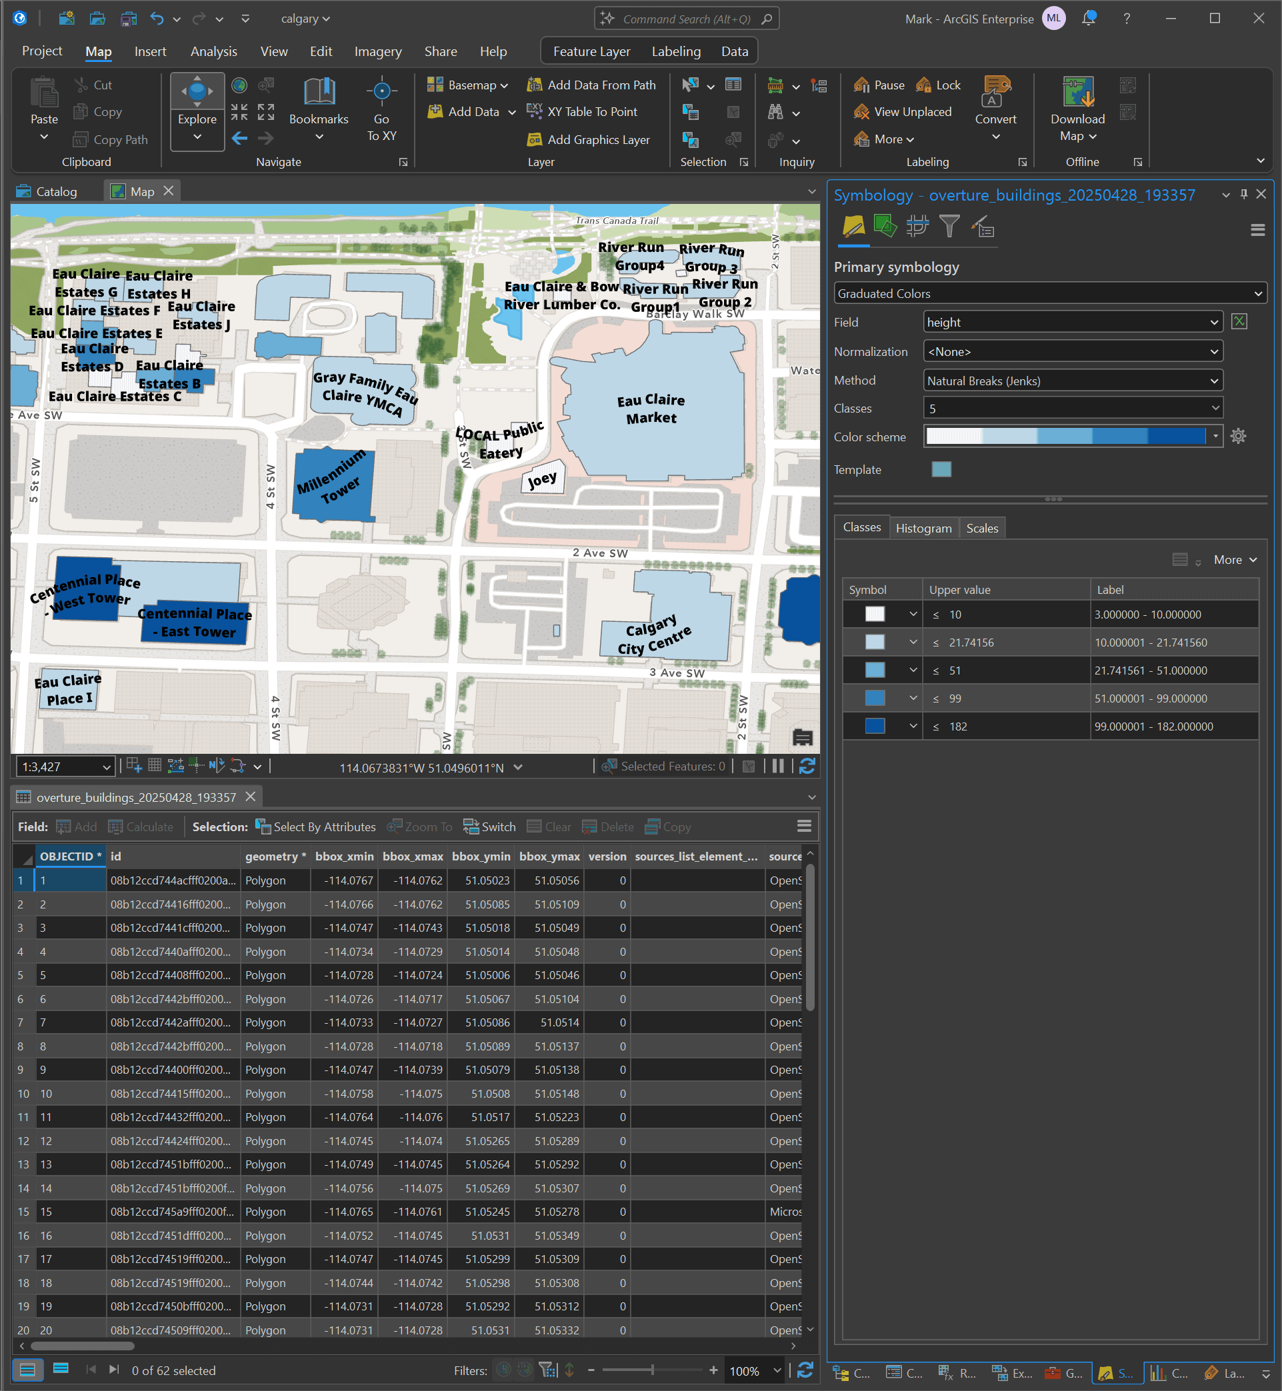Screen dimensions: 1282x1391
Task: Click the Undo arrow in the title bar
Action: (x=157, y=19)
